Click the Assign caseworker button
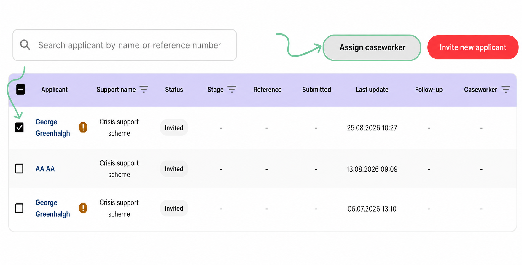The width and height of the screenshot is (522, 265). pyautogui.click(x=372, y=47)
